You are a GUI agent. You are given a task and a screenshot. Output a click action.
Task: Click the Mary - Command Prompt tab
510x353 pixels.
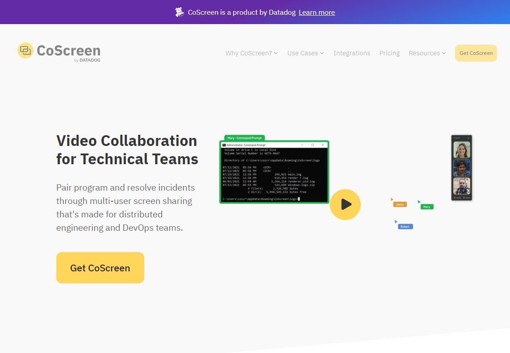pyautogui.click(x=245, y=138)
